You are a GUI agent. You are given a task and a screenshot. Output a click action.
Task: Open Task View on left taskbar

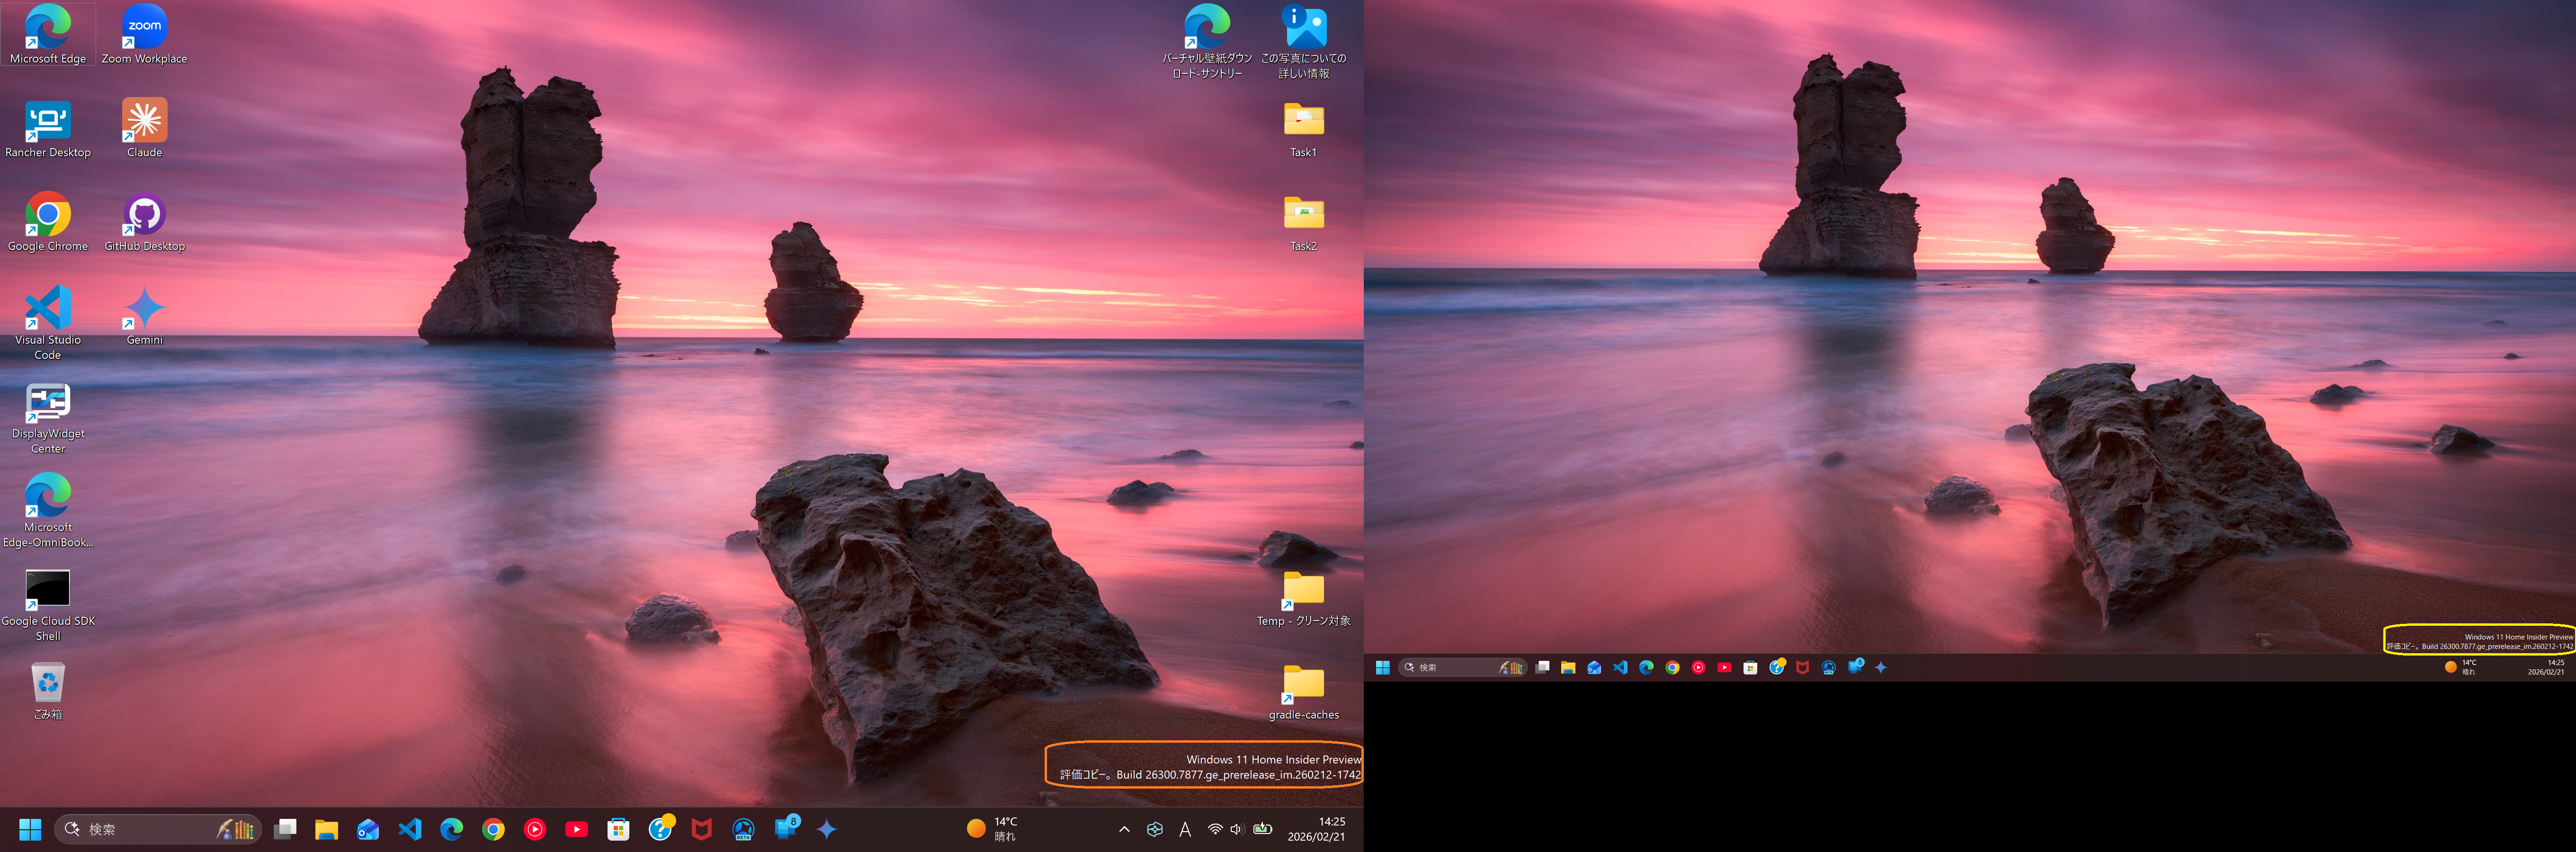[x=285, y=829]
